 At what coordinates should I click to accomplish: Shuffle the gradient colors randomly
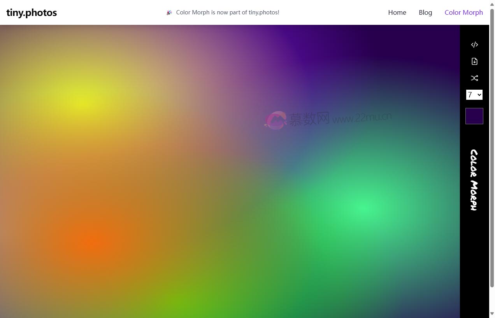pyautogui.click(x=474, y=78)
